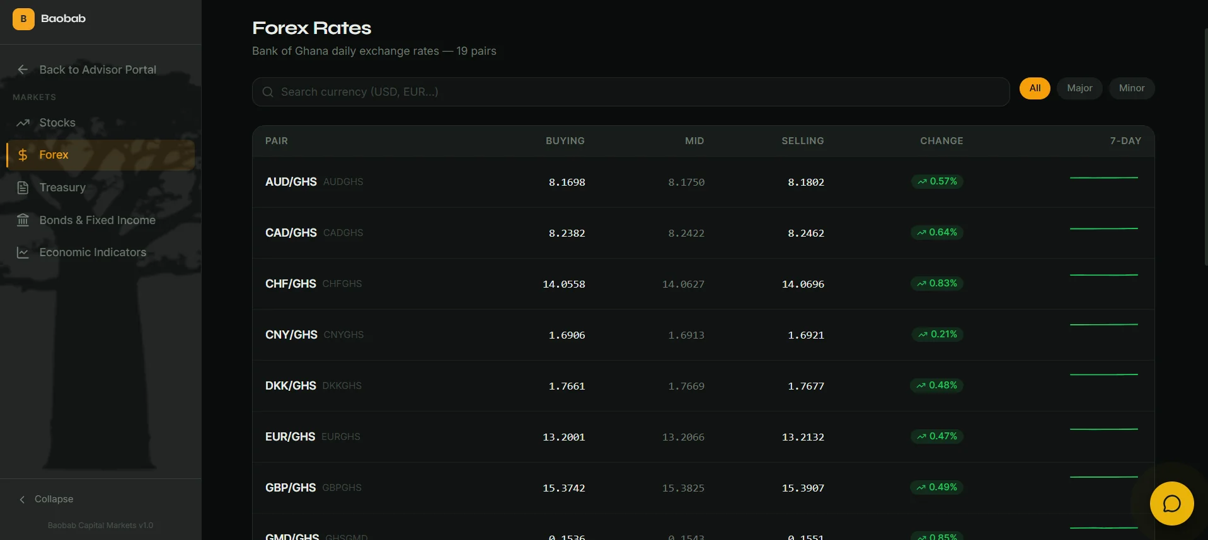
Task: Click the Treasury document icon
Action: [23, 188]
